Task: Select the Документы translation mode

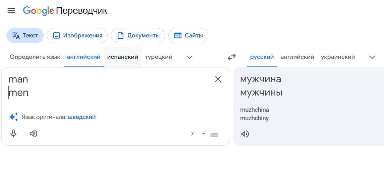Action: coord(138,36)
